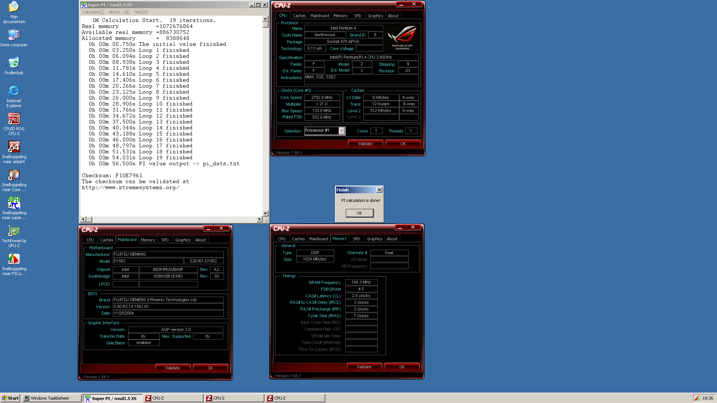Launch TechPowerUp GPU-Z icon
The width and height of the screenshot is (717, 403).
tap(14, 236)
